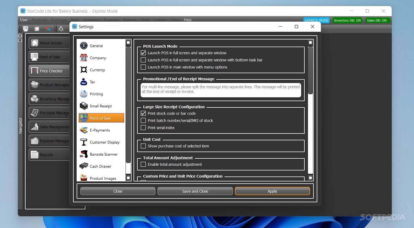The width and height of the screenshot is (414, 228).
Task: Maximize the Settings dialog window
Action: click(296, 27)
